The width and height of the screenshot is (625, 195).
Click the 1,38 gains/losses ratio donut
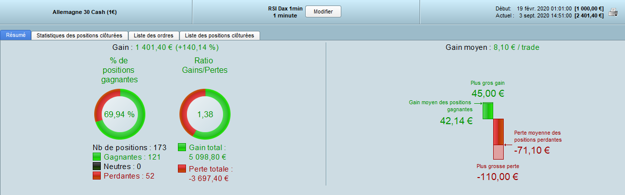205,114
